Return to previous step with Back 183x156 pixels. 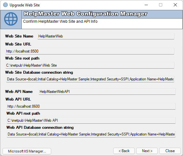click(124, 151)
